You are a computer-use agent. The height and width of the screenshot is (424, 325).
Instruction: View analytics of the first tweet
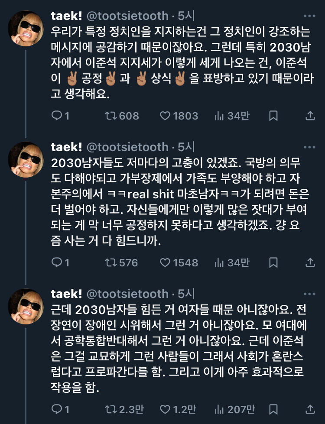219,116
